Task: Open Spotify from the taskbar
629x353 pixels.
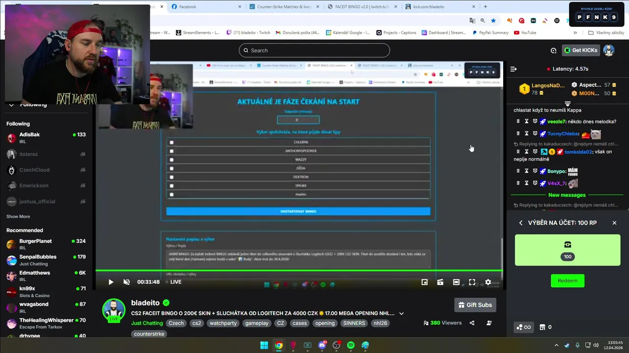Action: (x=351, y=346)
